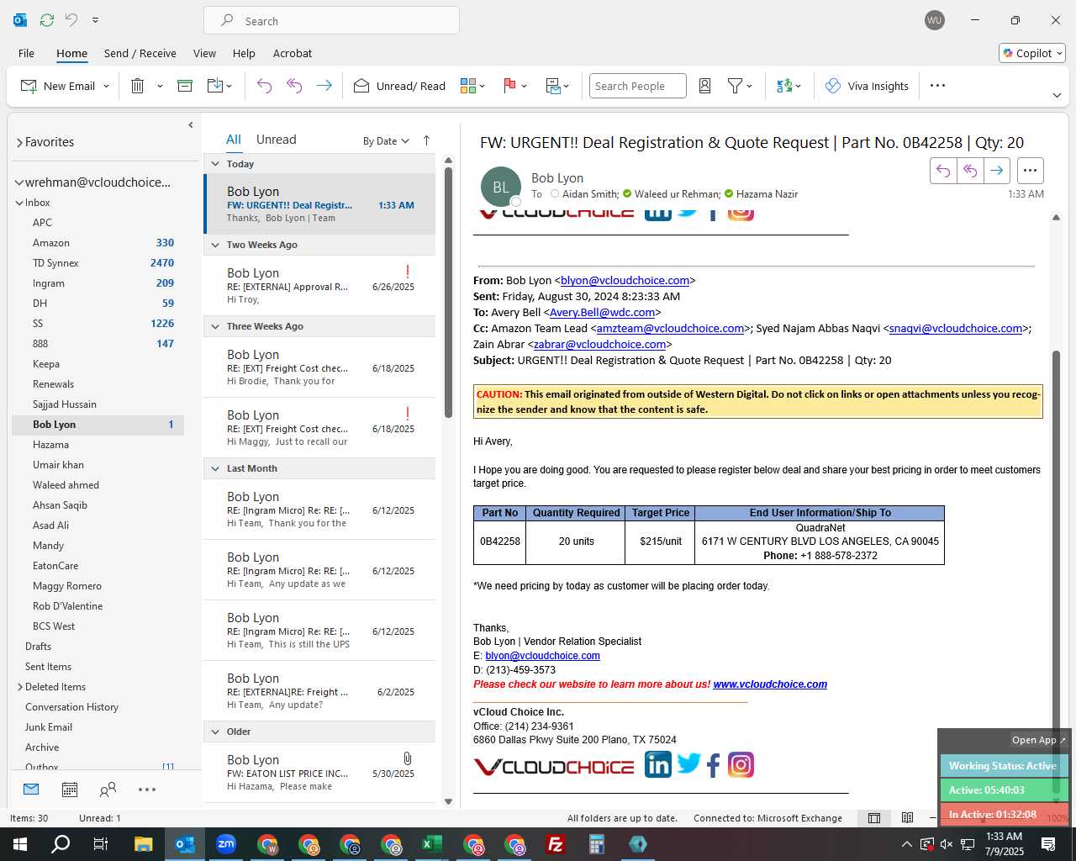Click the Delete trash can icon in the ribbon
This screenshot has height=861, width=1076.
[x=138, y=86]
